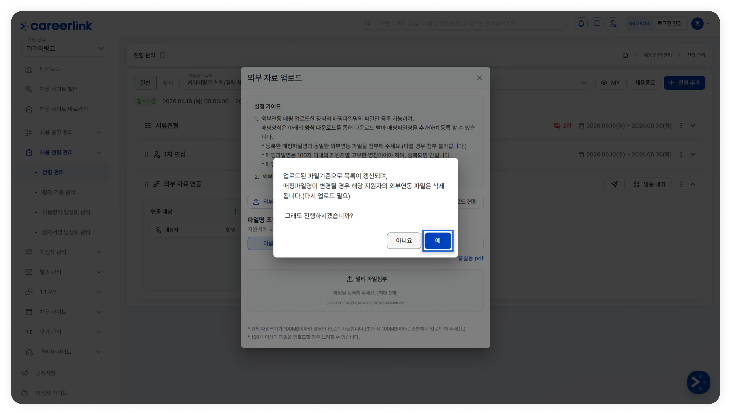This screenshot has height=415, width=731.
Task: Open 연동 대상 more options menu
Action: pyautogui.click(x=235, y=212)
